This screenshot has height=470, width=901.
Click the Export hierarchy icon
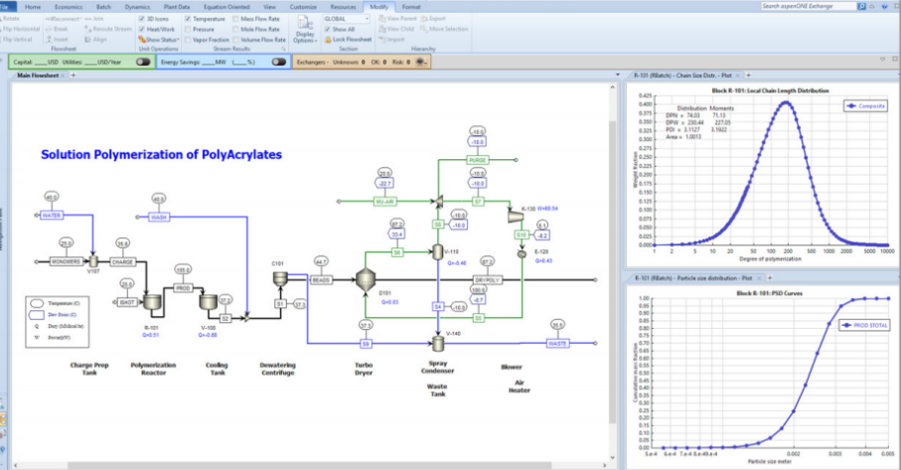point(424,19)
